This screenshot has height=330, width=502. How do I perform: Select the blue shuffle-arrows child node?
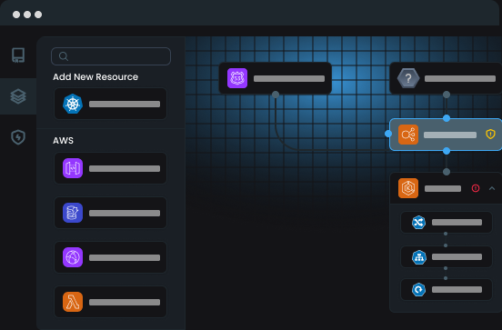447,223
